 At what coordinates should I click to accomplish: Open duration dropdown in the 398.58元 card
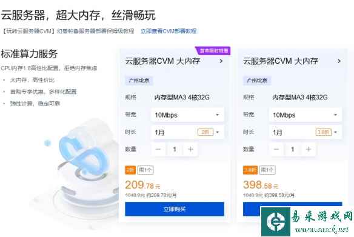coord(306,132)
